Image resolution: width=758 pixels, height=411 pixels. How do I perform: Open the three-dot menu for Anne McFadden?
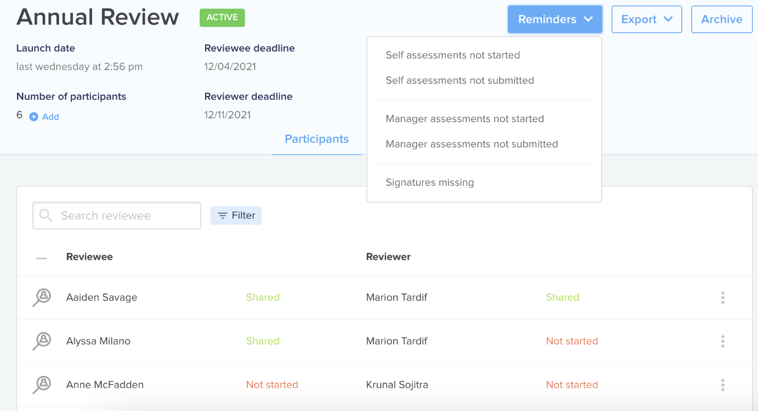722,385
